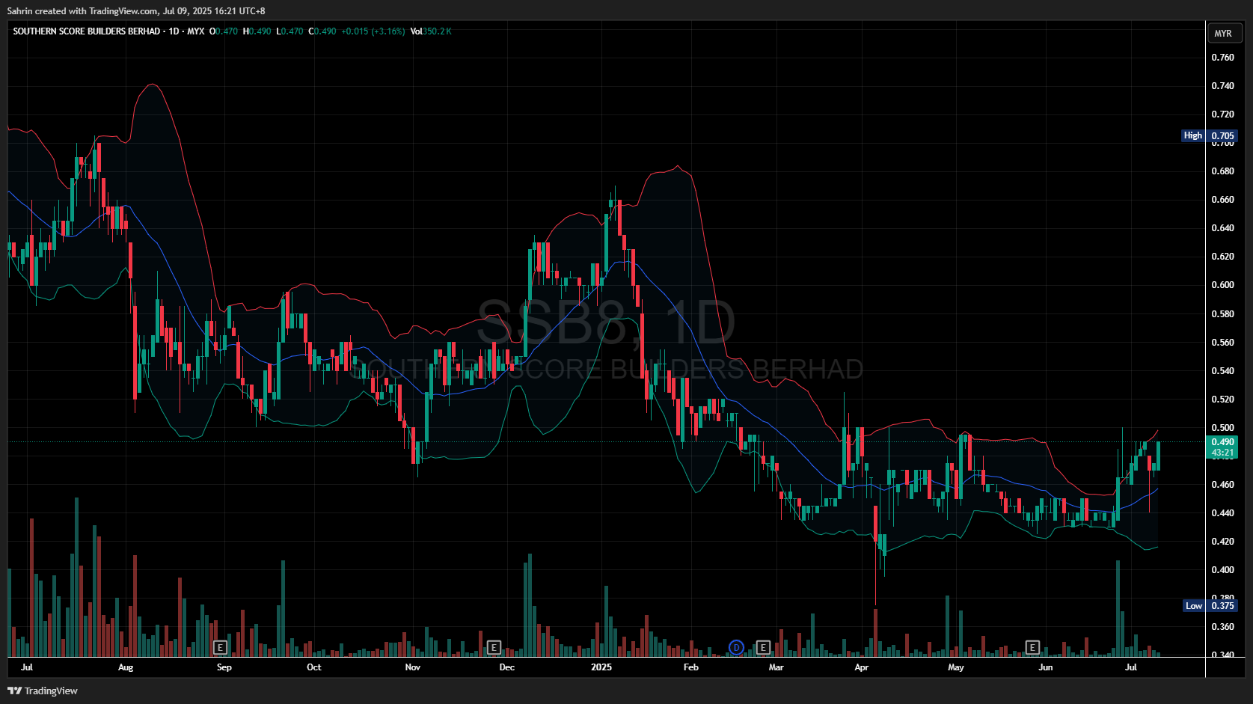1253x704 pixels.
Task: Click the 0.740 price axis label
Action: point(1223,86)
